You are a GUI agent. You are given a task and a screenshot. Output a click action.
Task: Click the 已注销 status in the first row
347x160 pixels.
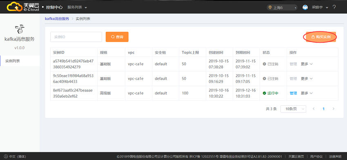click(270, 64)
